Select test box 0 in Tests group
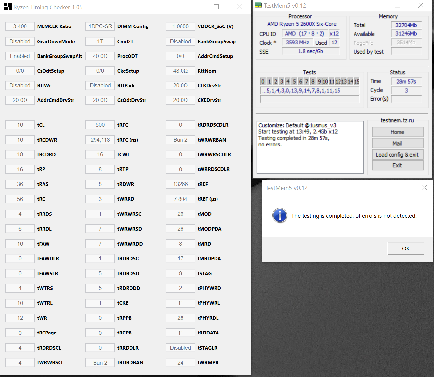The width and height of the screenshot is (434, 377). tap(263, 81)
